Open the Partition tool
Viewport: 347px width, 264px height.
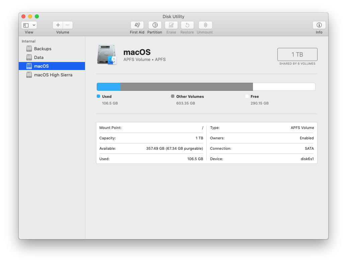tap(155, 25)
